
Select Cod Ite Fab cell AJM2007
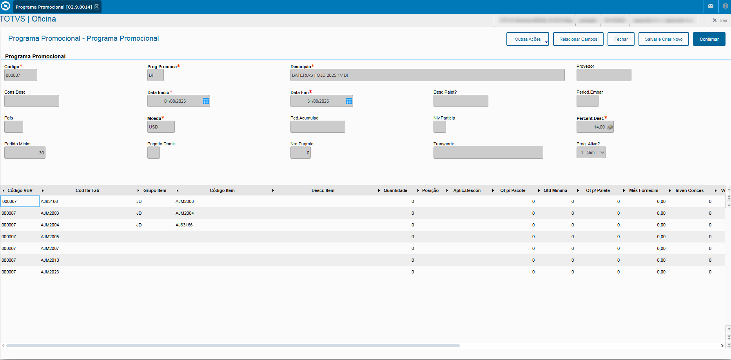point(87,248)
